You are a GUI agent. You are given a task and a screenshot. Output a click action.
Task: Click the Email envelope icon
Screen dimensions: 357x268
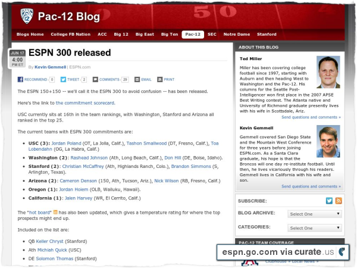click(137, 79)
